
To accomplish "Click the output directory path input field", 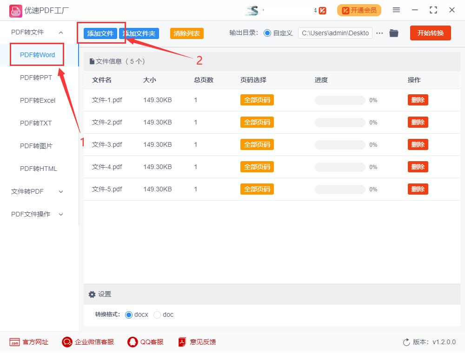I will click(x=335, y=33).
